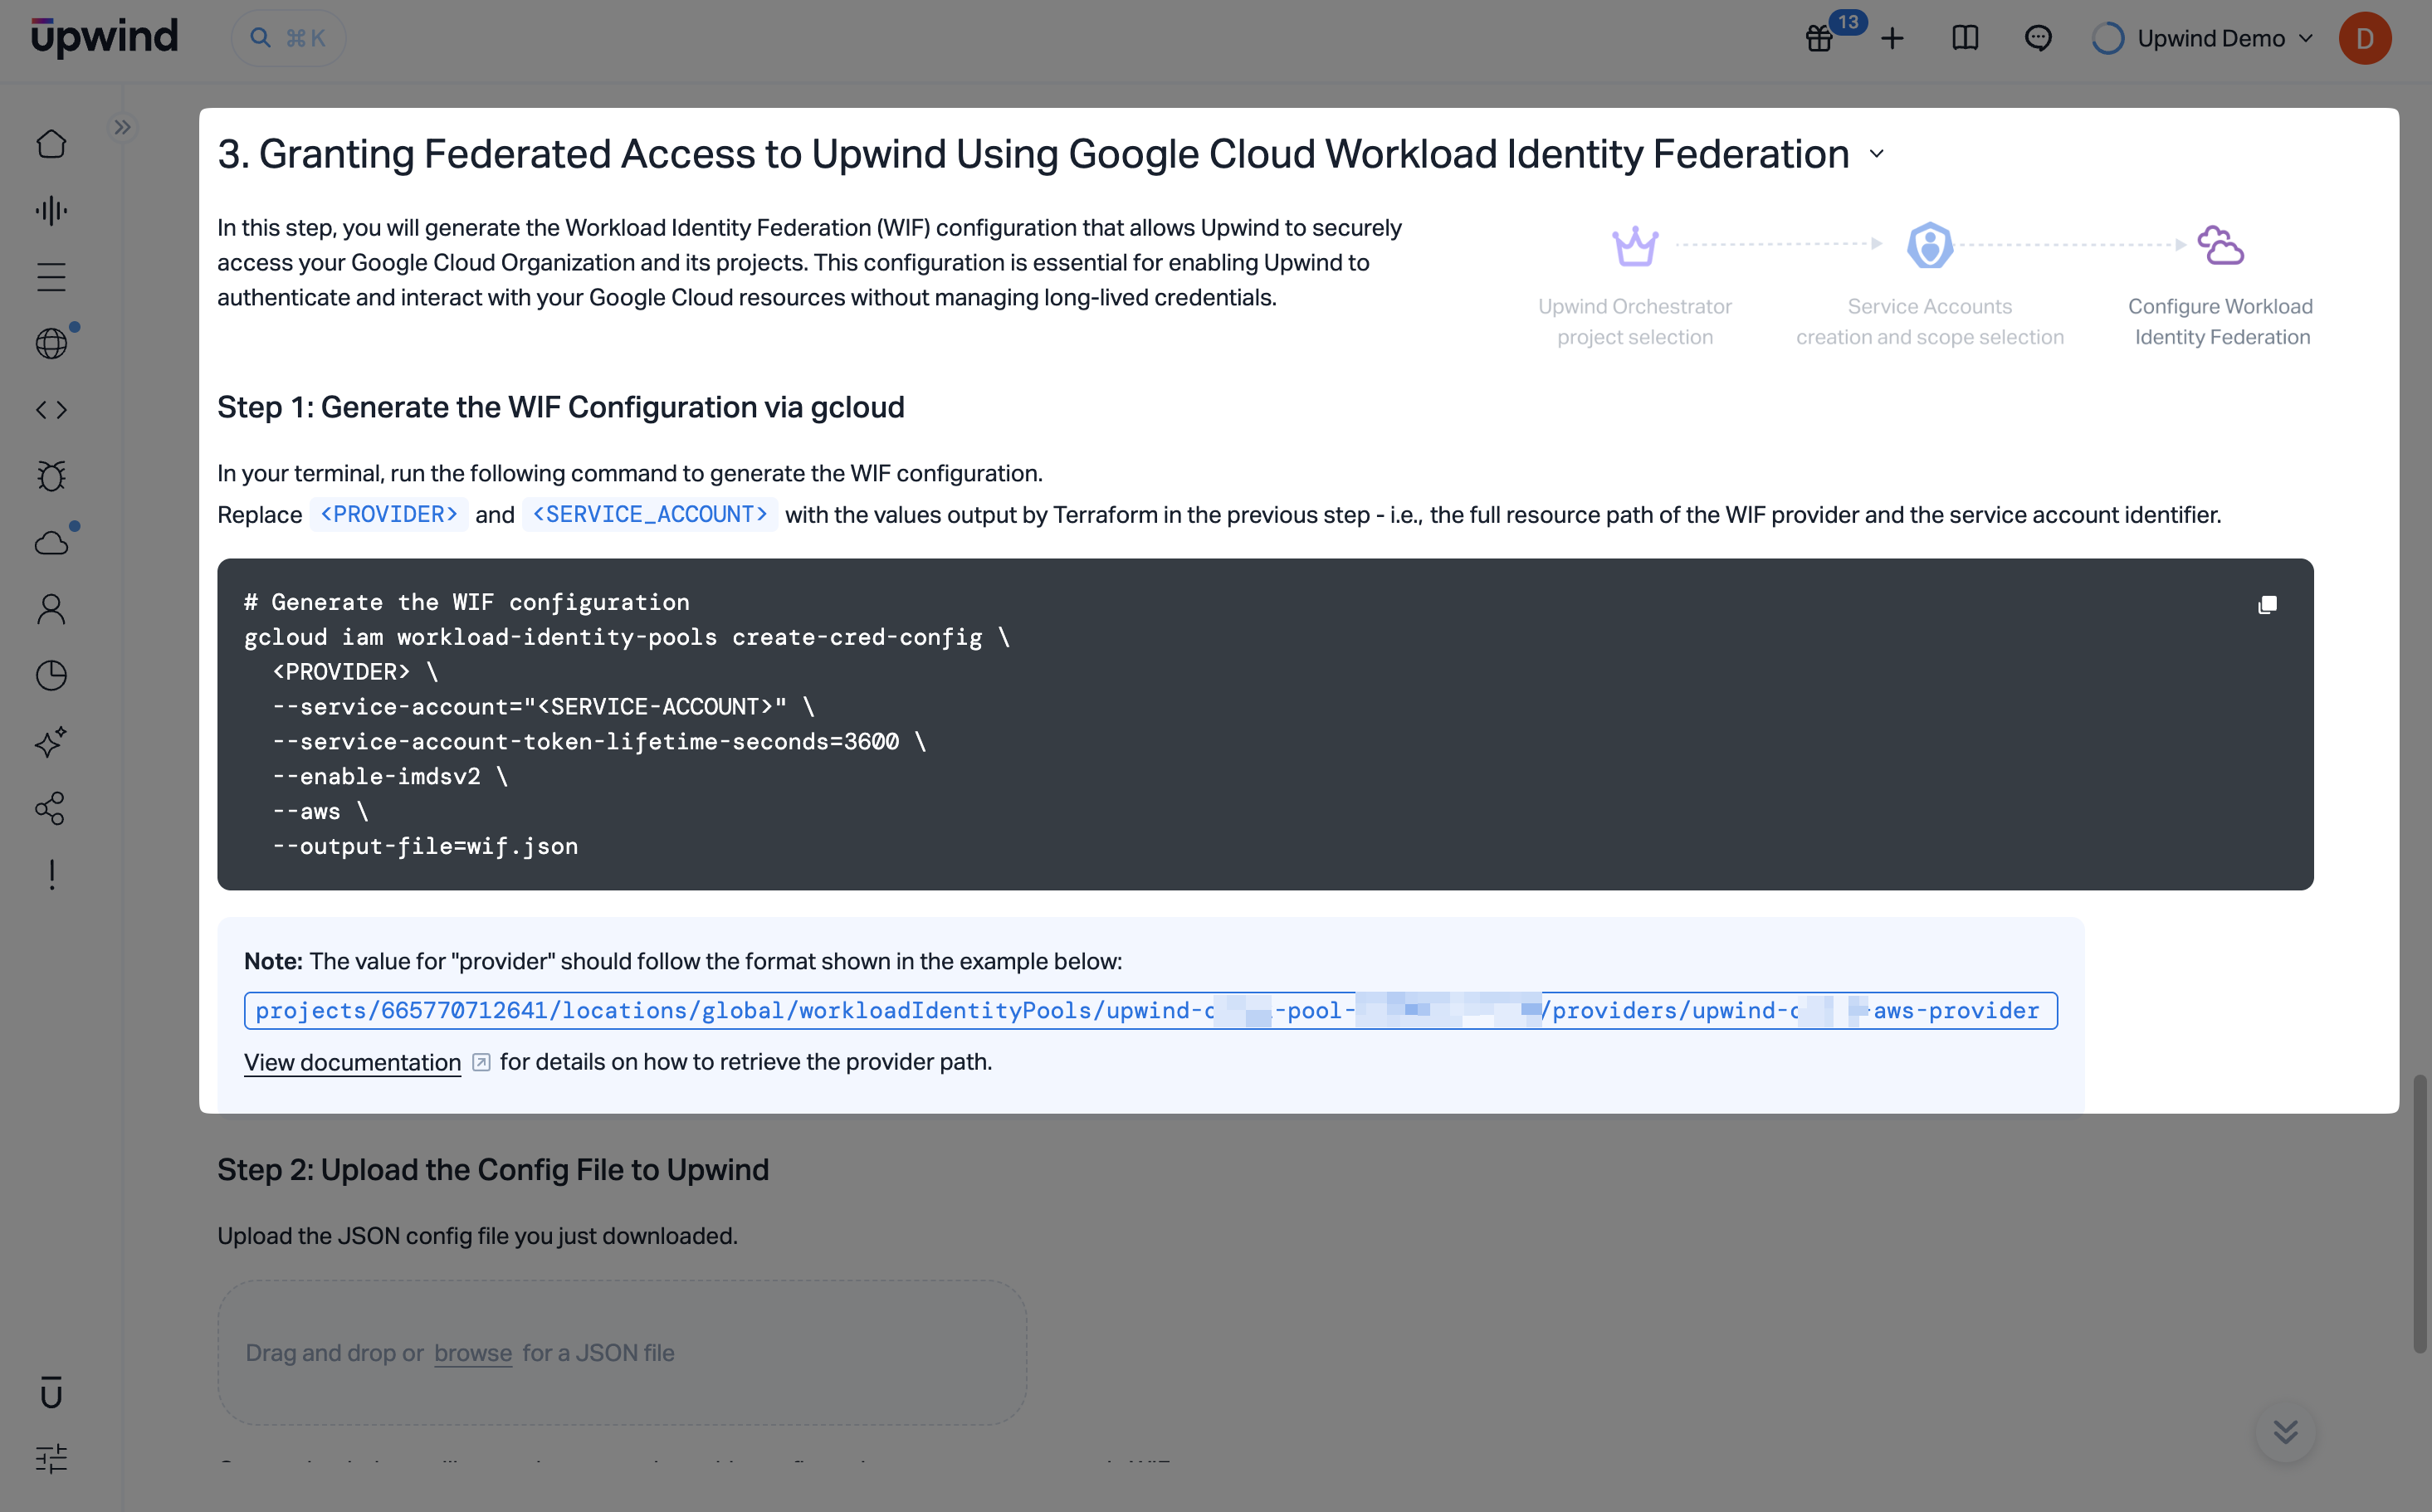This screenshot has height=1512, width=2432.
Task: Click Step 2: Upload the Config File heading
Action: 493,1169
